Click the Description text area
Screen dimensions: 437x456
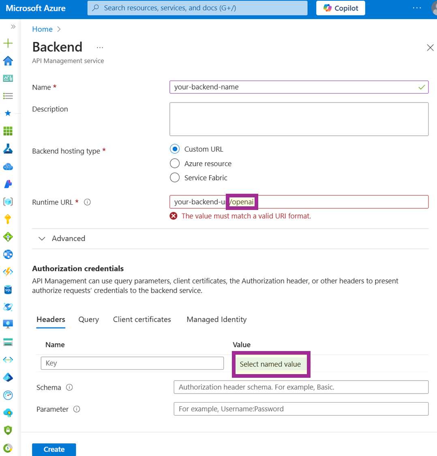[x=299, y=119]
